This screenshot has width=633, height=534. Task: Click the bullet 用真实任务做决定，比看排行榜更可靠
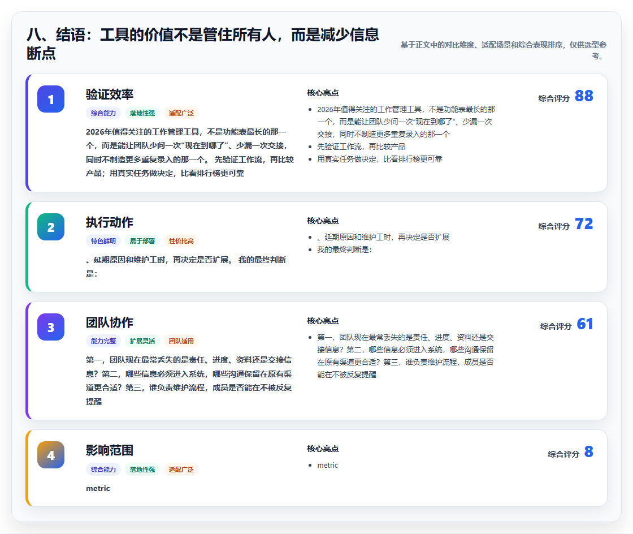(x=379, y=159)
